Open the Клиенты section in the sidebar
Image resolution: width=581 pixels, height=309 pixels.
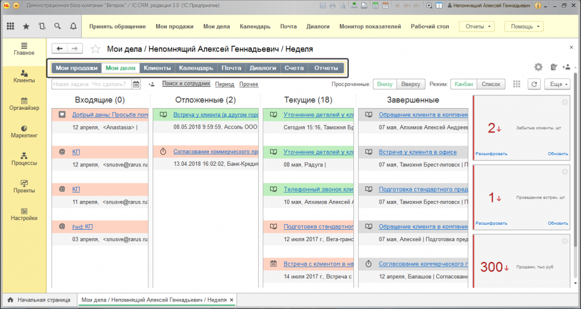(x=24, y=76)
